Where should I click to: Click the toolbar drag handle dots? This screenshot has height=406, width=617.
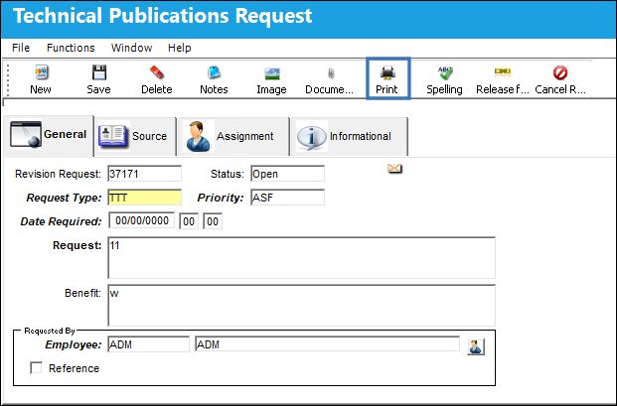8,80
